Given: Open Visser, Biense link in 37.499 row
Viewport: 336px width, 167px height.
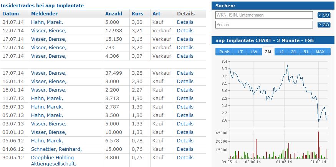Looking at the screenshot, I should coord(49,73).
